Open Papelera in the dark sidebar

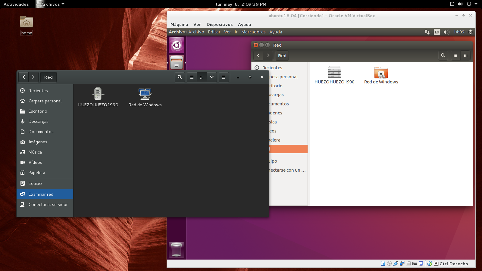point(45,173)
